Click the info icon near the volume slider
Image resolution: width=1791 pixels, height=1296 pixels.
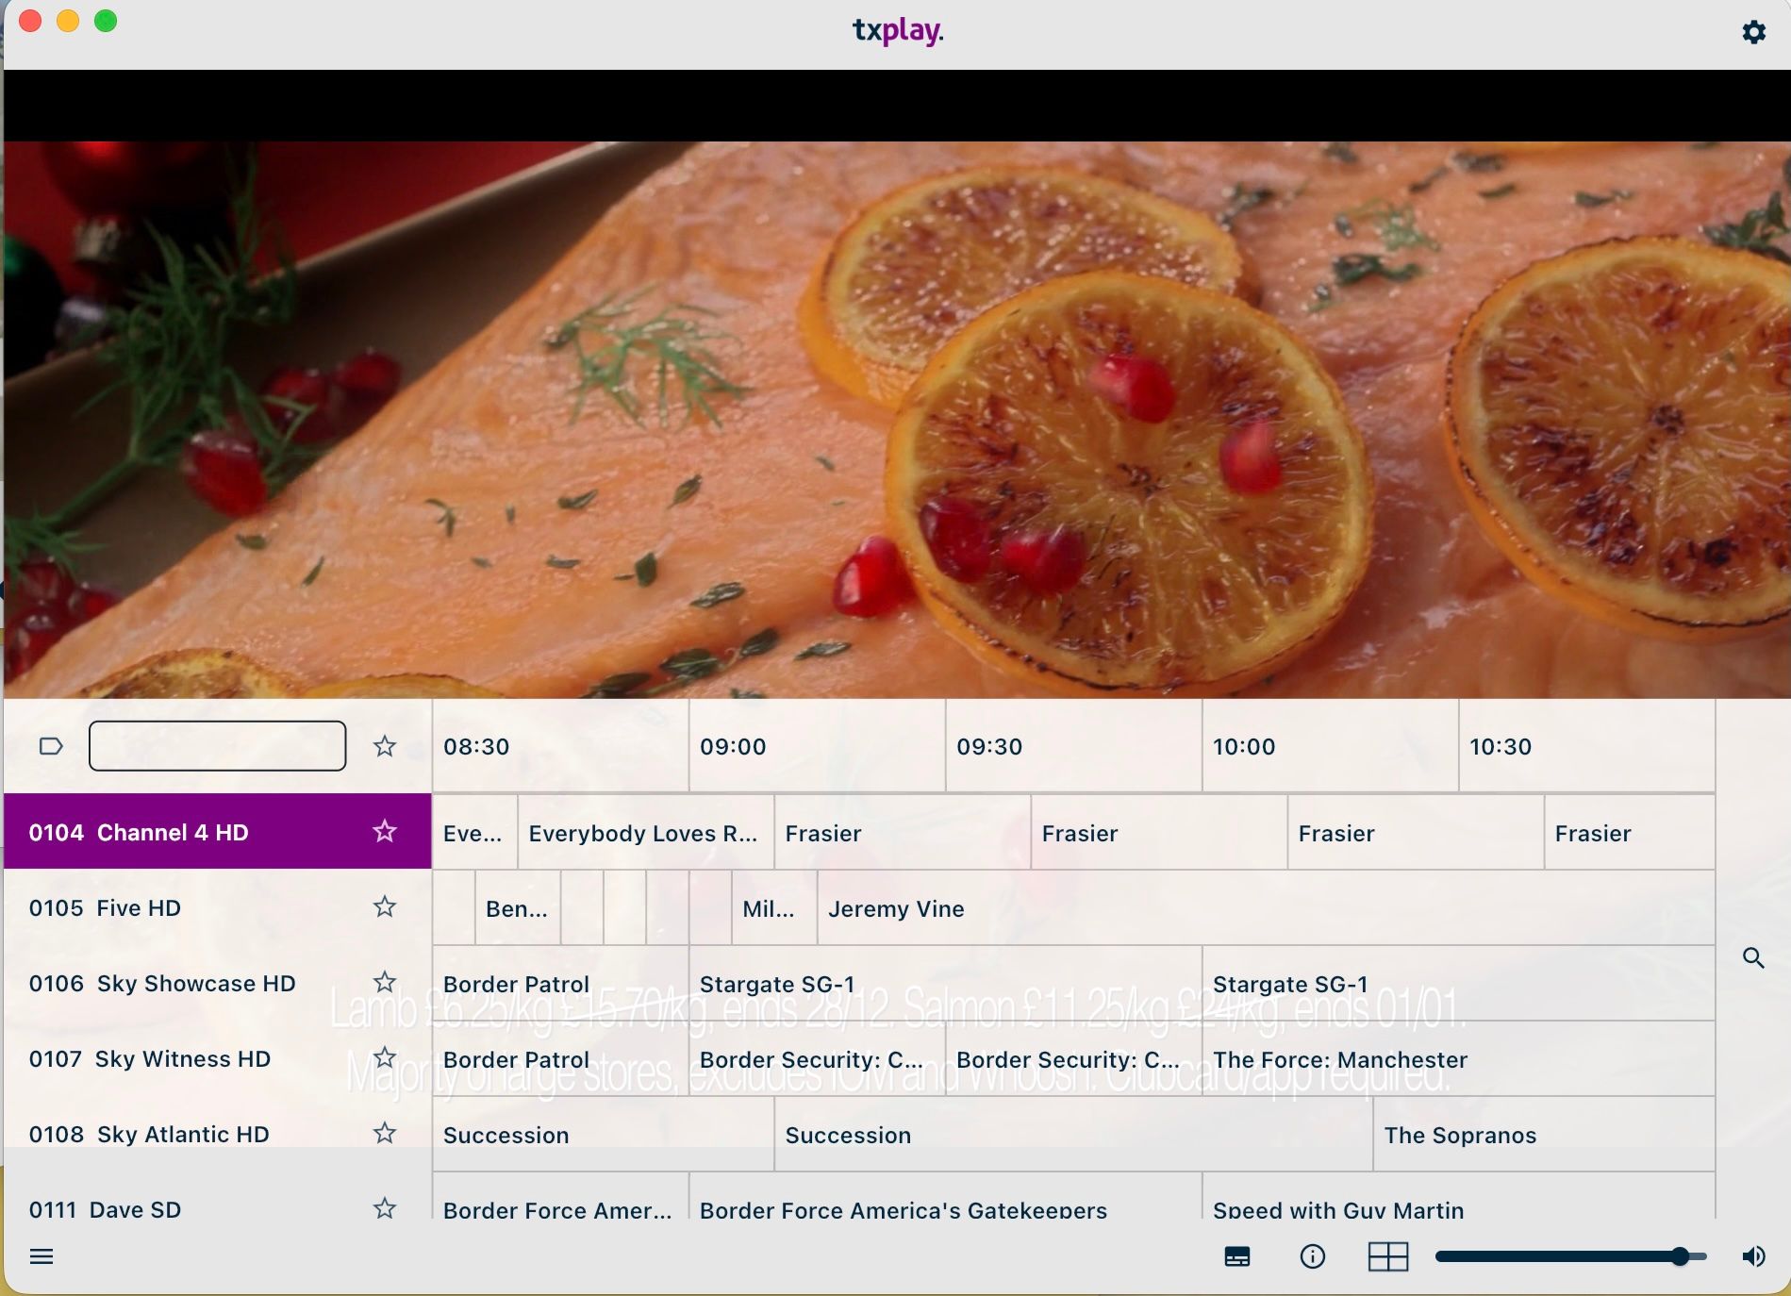pos(1312,1256)
